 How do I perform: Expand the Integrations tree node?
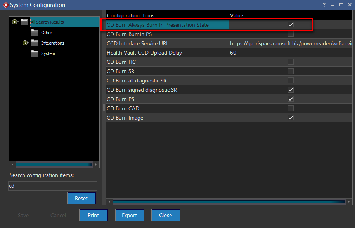(x=25, y=43)
